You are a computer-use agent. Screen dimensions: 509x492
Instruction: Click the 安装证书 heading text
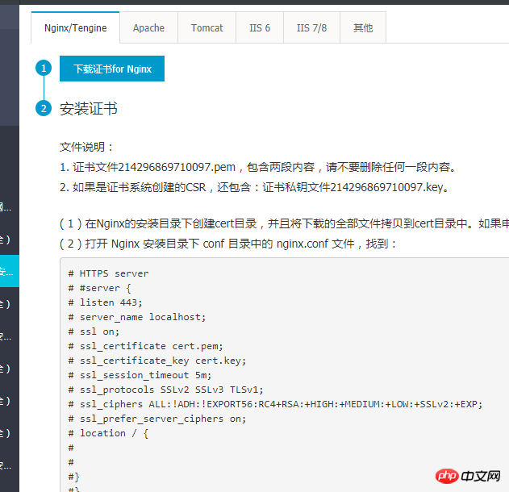click(x=88, y=108)
